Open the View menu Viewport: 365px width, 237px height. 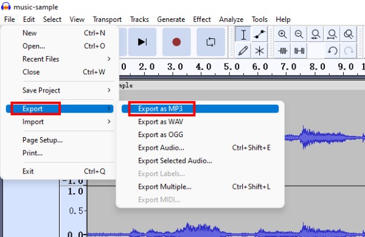pos(77,19)
